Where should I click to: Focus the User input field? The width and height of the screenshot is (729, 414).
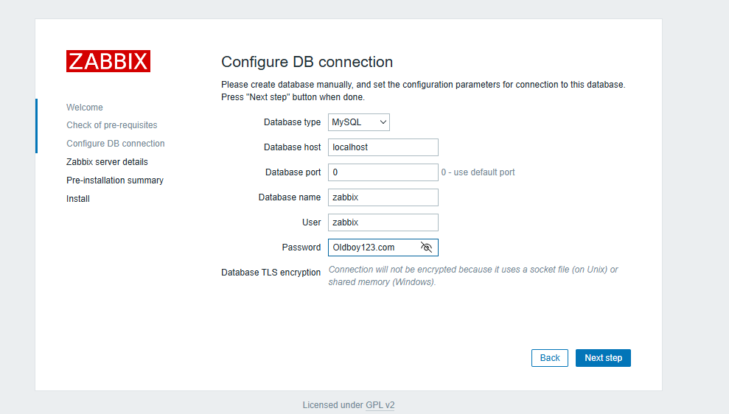(x=383, y=222)
